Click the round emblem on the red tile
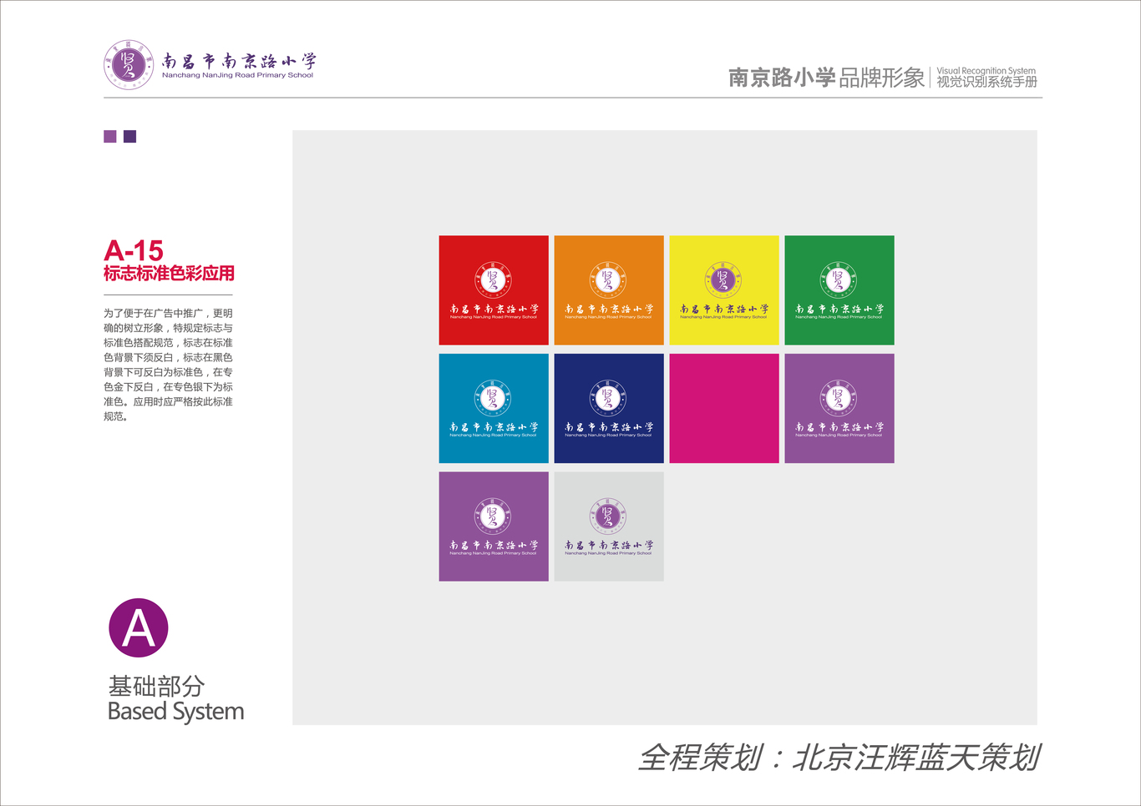This screenshot has height=806, width=1141. [493, 280]
